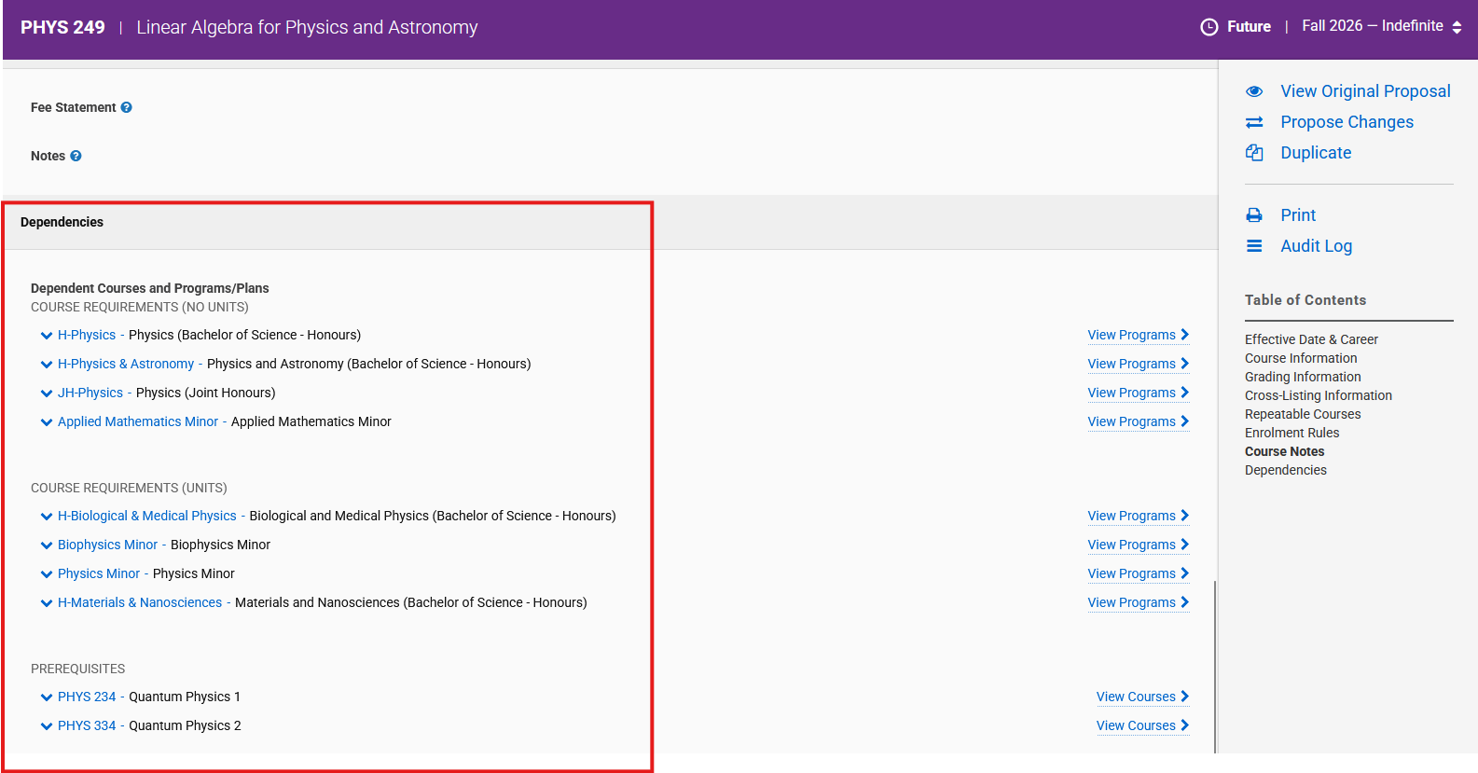
Task: Open the H-Physics program link
Action: point(87,335)
